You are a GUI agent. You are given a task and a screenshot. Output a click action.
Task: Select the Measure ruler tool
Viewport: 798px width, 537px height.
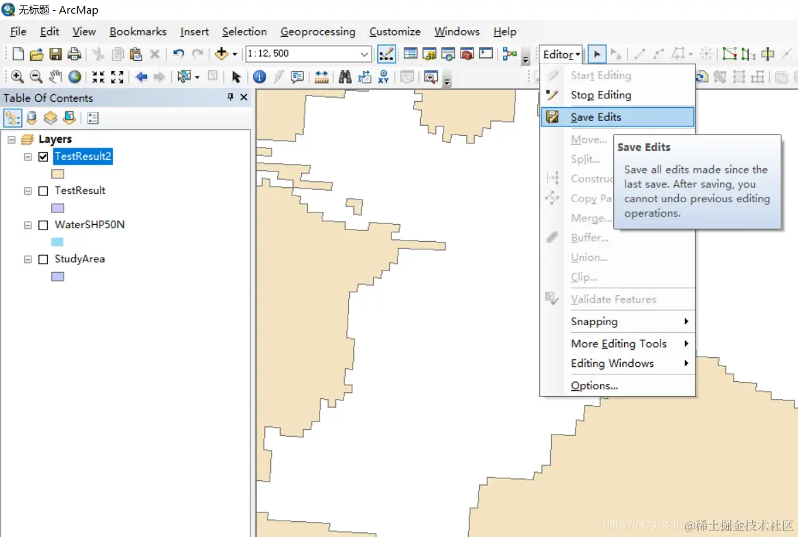pos(321,77)
